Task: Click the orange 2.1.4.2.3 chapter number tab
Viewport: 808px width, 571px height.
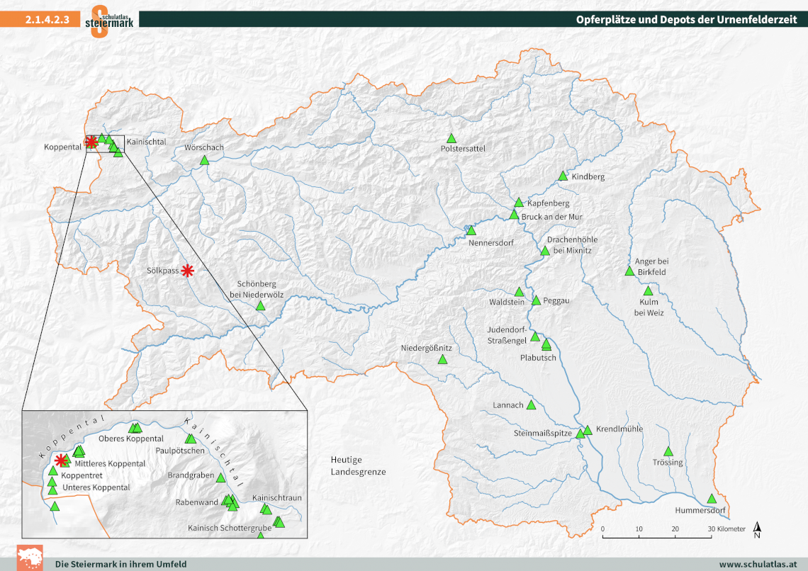Action: coord(47,20)
